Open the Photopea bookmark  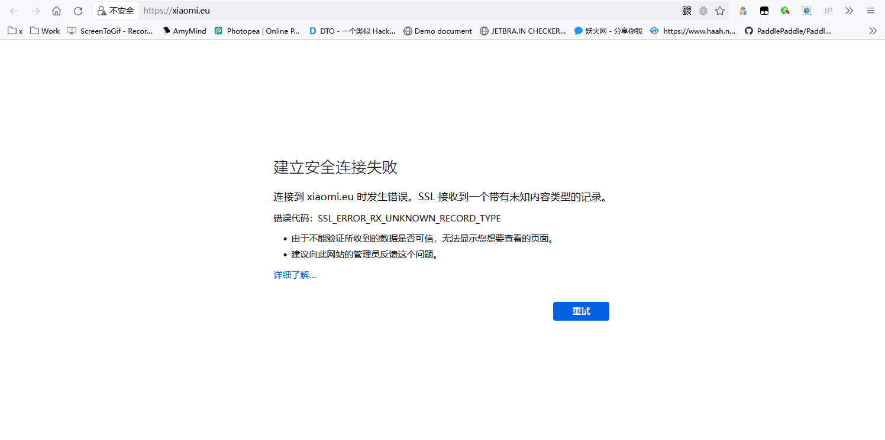click(x=257, y=31)
